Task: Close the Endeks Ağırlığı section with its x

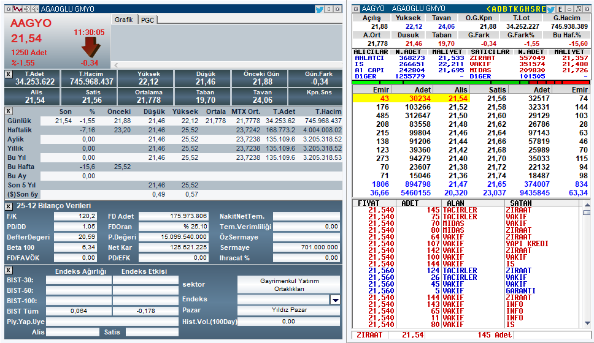Action: (x=9, y=270)
